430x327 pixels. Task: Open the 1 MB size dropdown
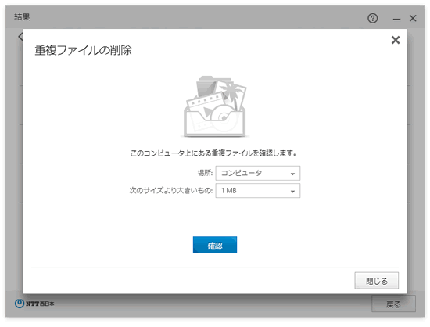point(258,191)
